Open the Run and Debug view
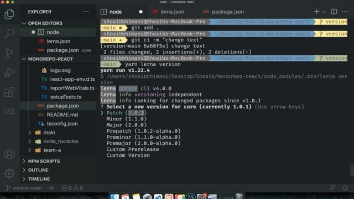Image resolution: width=354 pixels, height=199 pixels. (9, 72)
